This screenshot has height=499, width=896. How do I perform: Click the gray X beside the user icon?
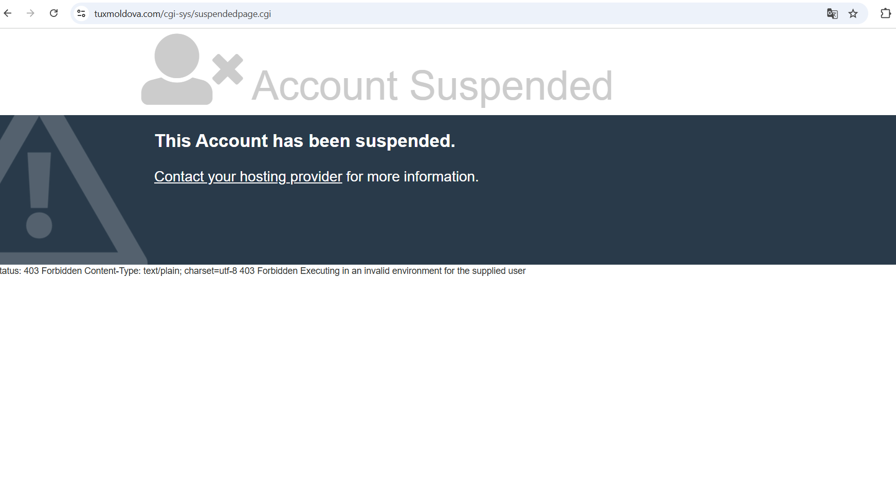228,69
